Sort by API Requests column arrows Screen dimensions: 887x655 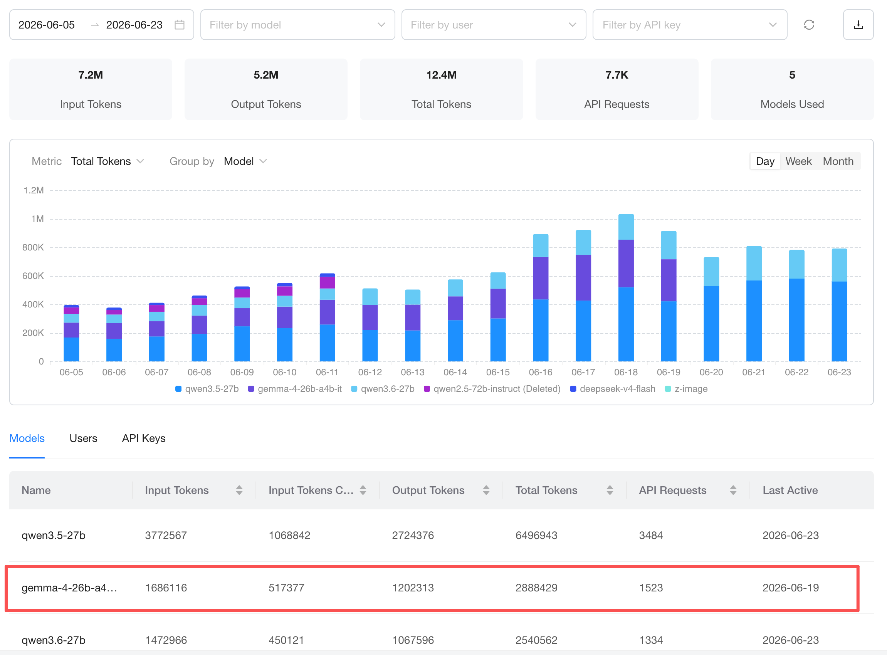[x=733, y=490]
